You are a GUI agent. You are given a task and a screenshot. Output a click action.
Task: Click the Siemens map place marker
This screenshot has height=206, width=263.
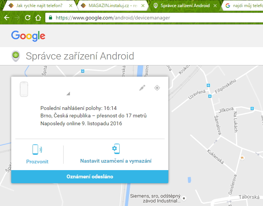pos(184,198)
